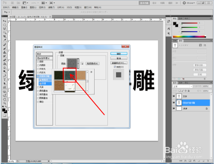The image size is (214, 164).
Task: Open the layer blend mode dropdown 正常
Action: tap(183, 86)
